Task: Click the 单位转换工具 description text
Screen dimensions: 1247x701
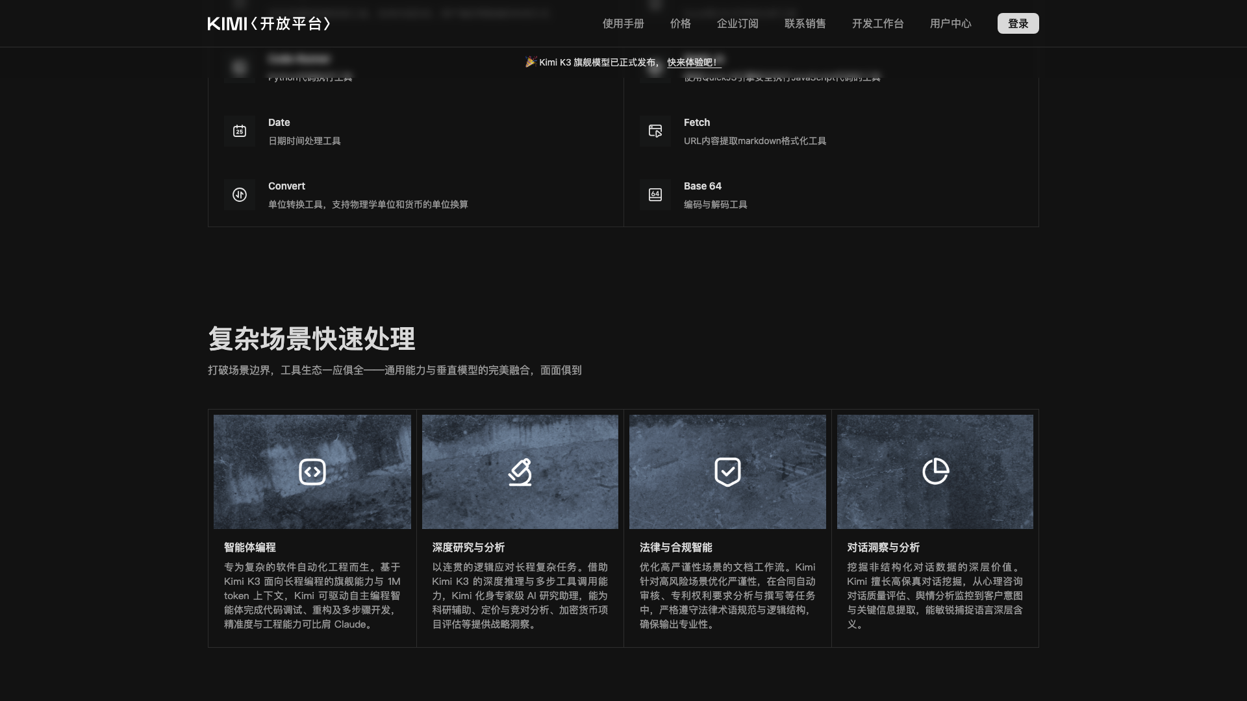Action: (368, 204)
